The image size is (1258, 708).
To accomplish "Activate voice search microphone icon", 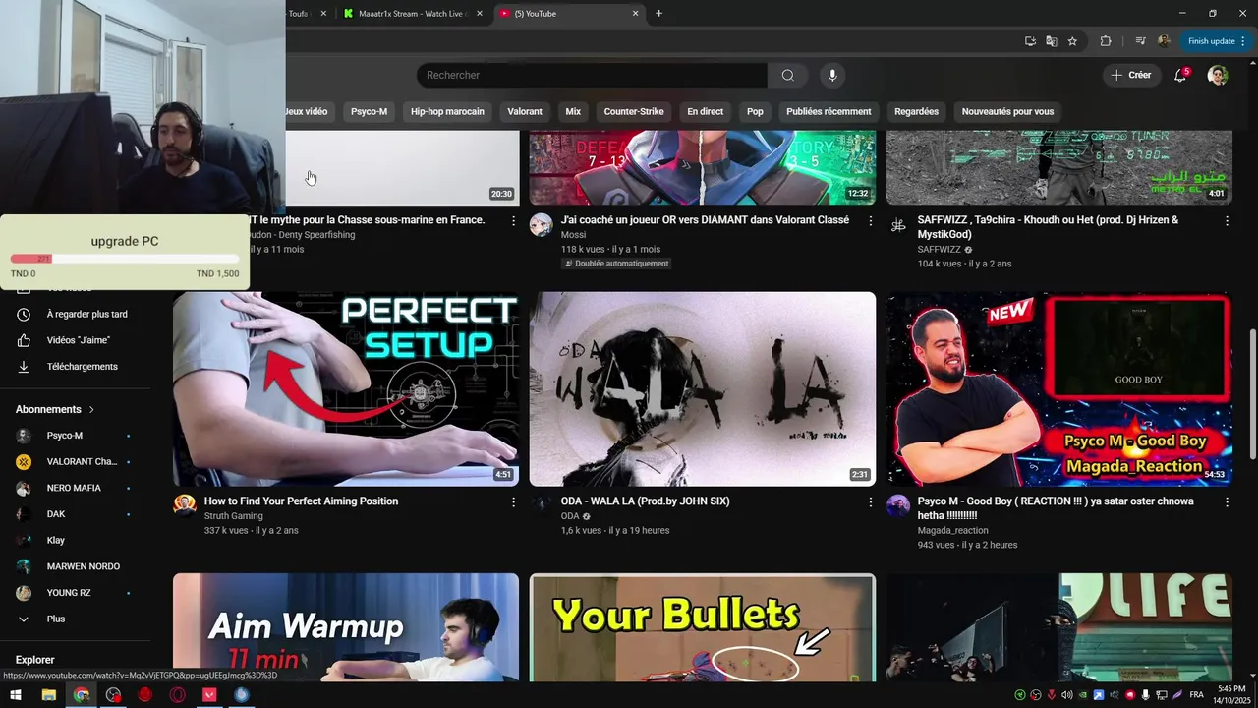I will (832, 75).
